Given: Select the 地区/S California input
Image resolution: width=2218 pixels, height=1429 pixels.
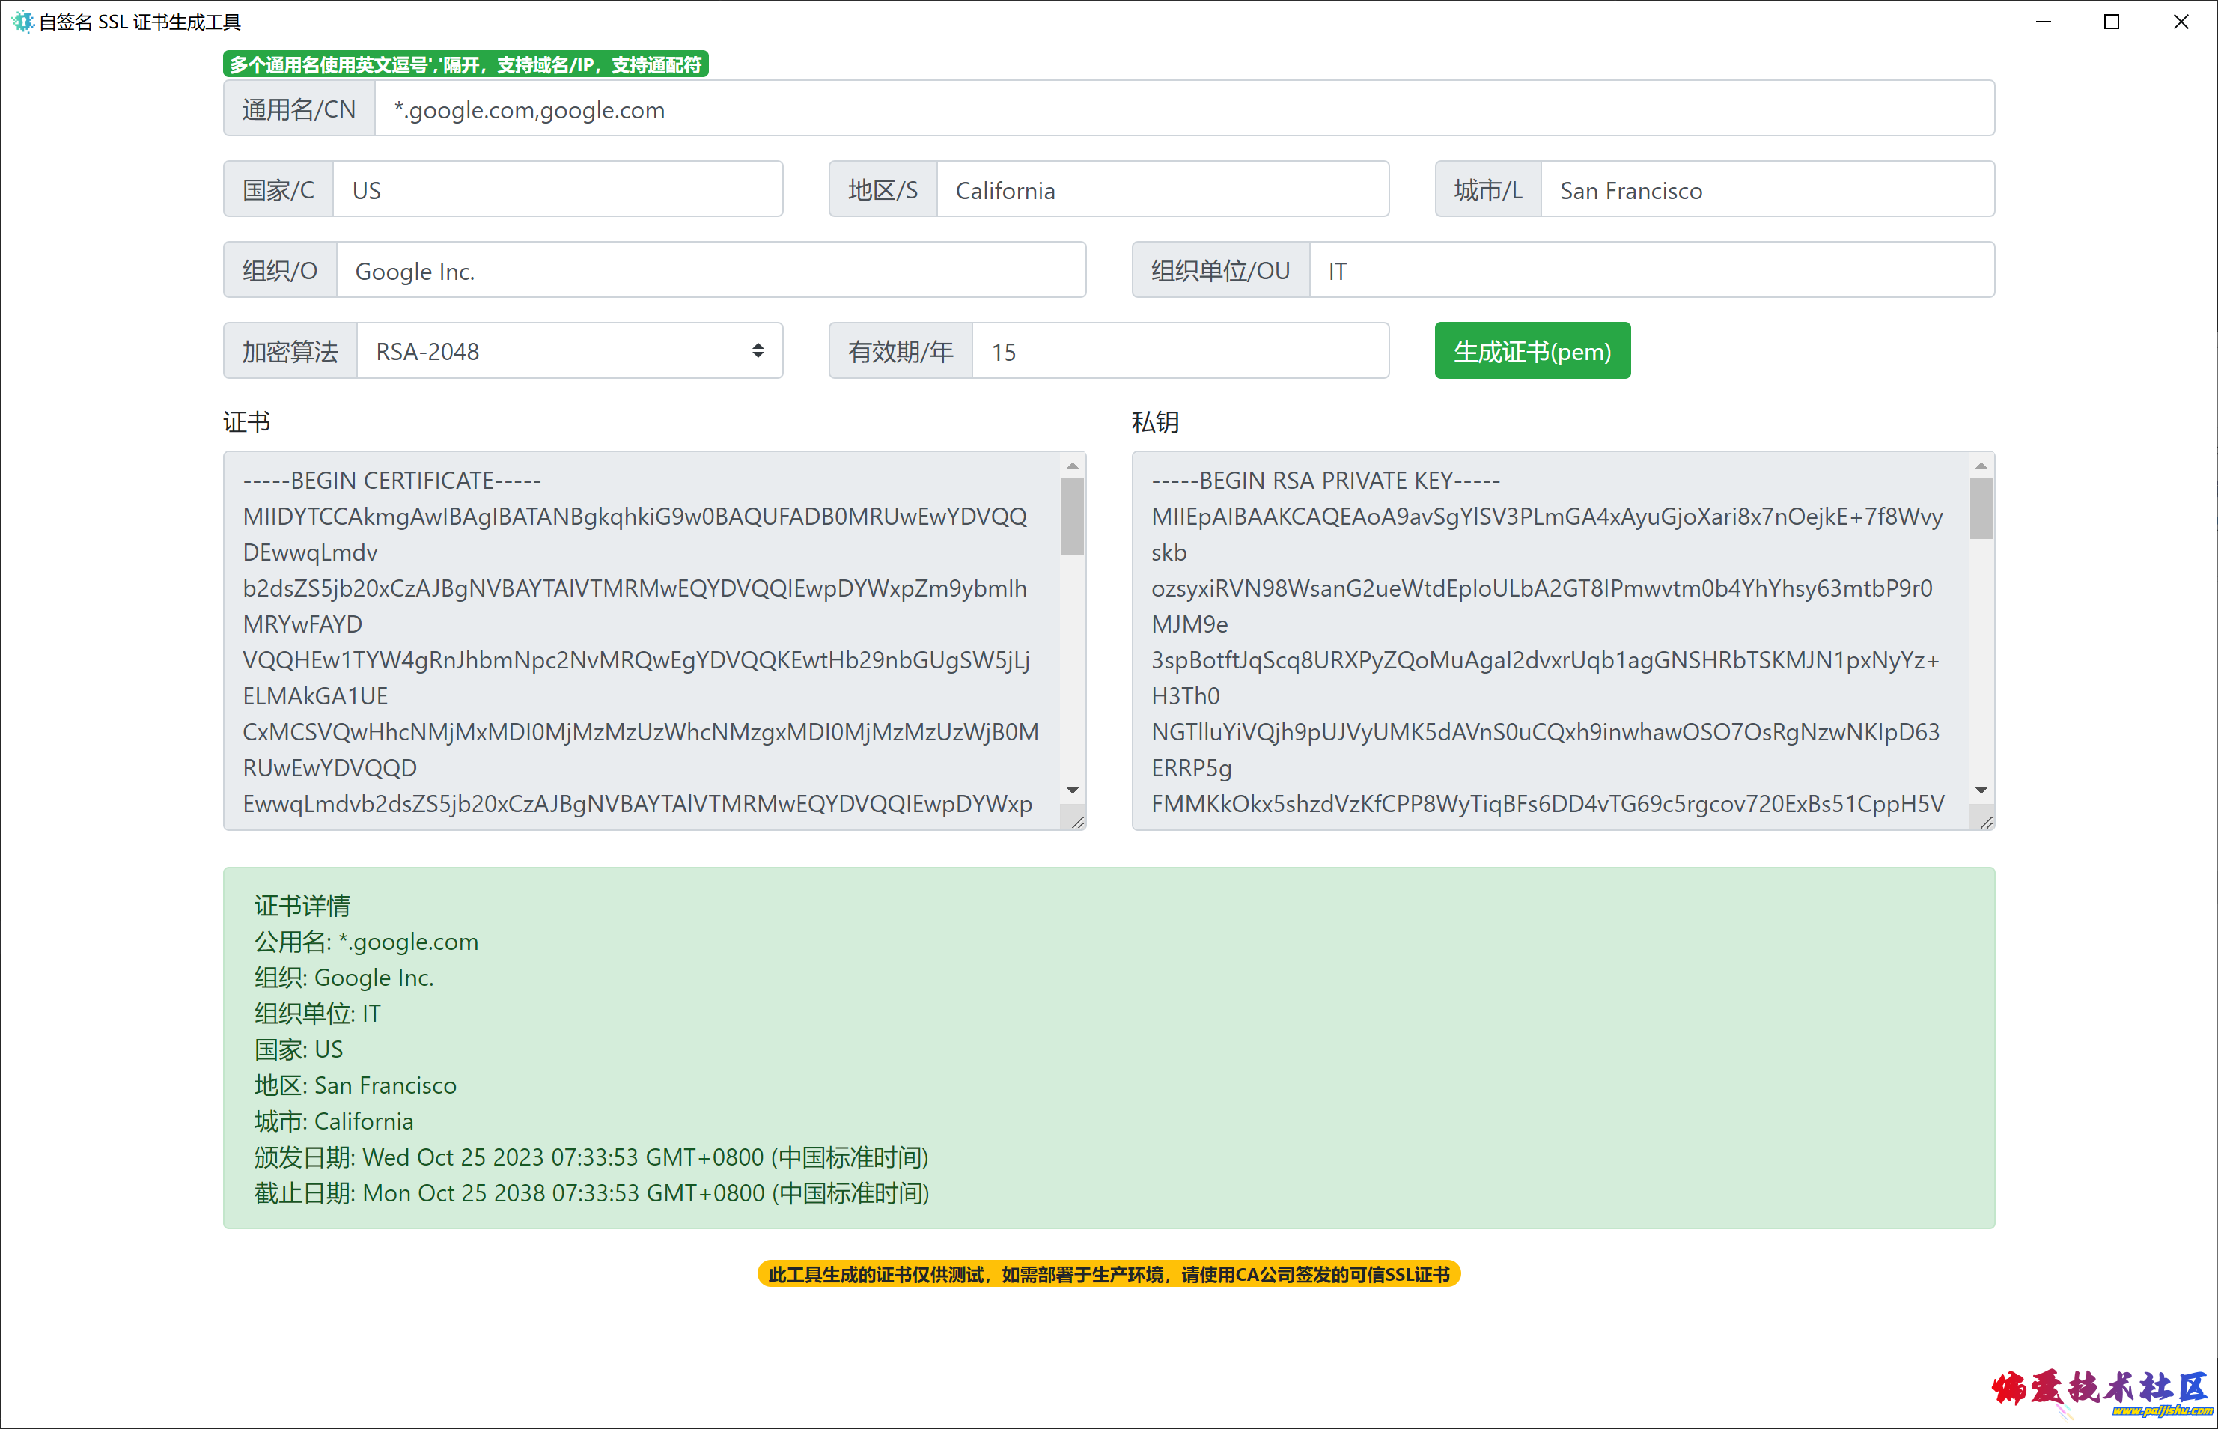Looking at the screenshot, I should pos(1162,189).
